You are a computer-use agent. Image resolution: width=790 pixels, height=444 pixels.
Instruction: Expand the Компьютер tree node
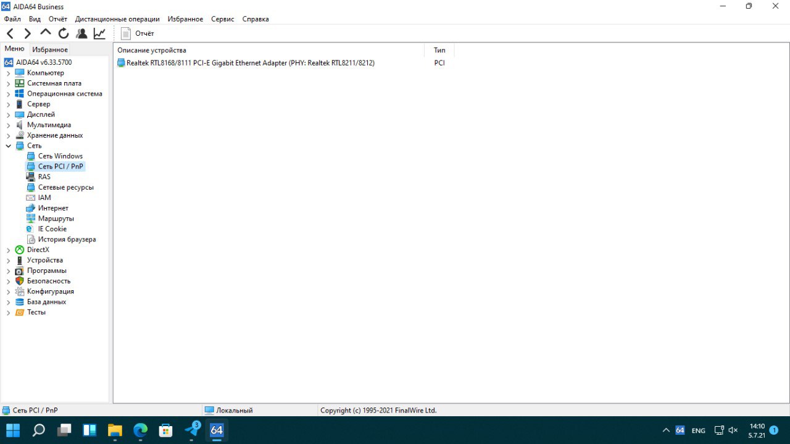[8, 73]
